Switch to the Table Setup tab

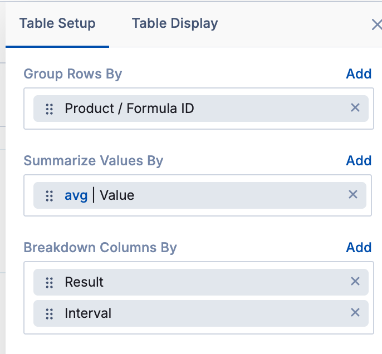click(57, 24)
